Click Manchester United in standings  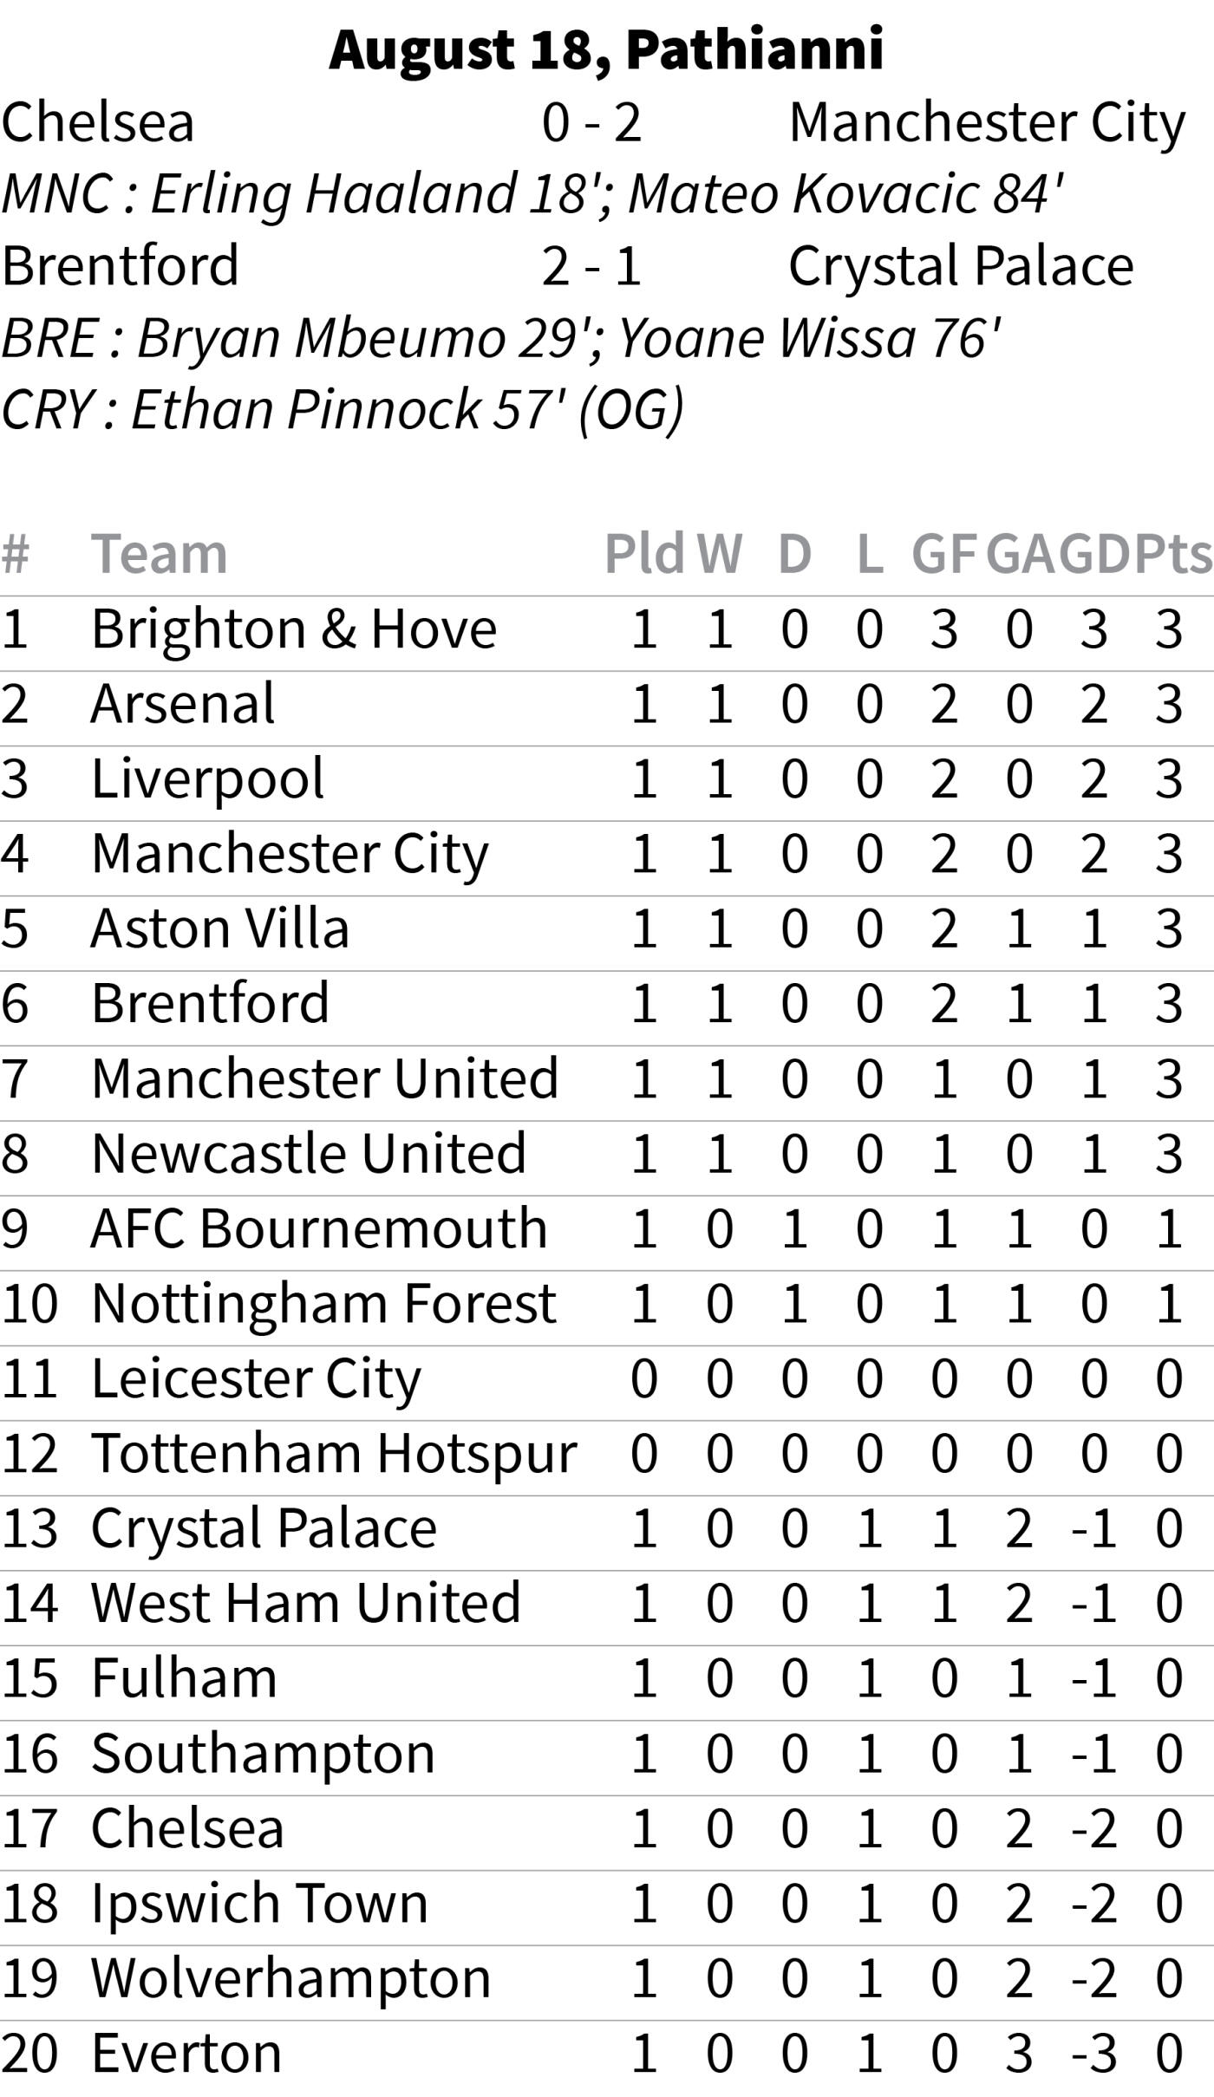coord(325,1078)
